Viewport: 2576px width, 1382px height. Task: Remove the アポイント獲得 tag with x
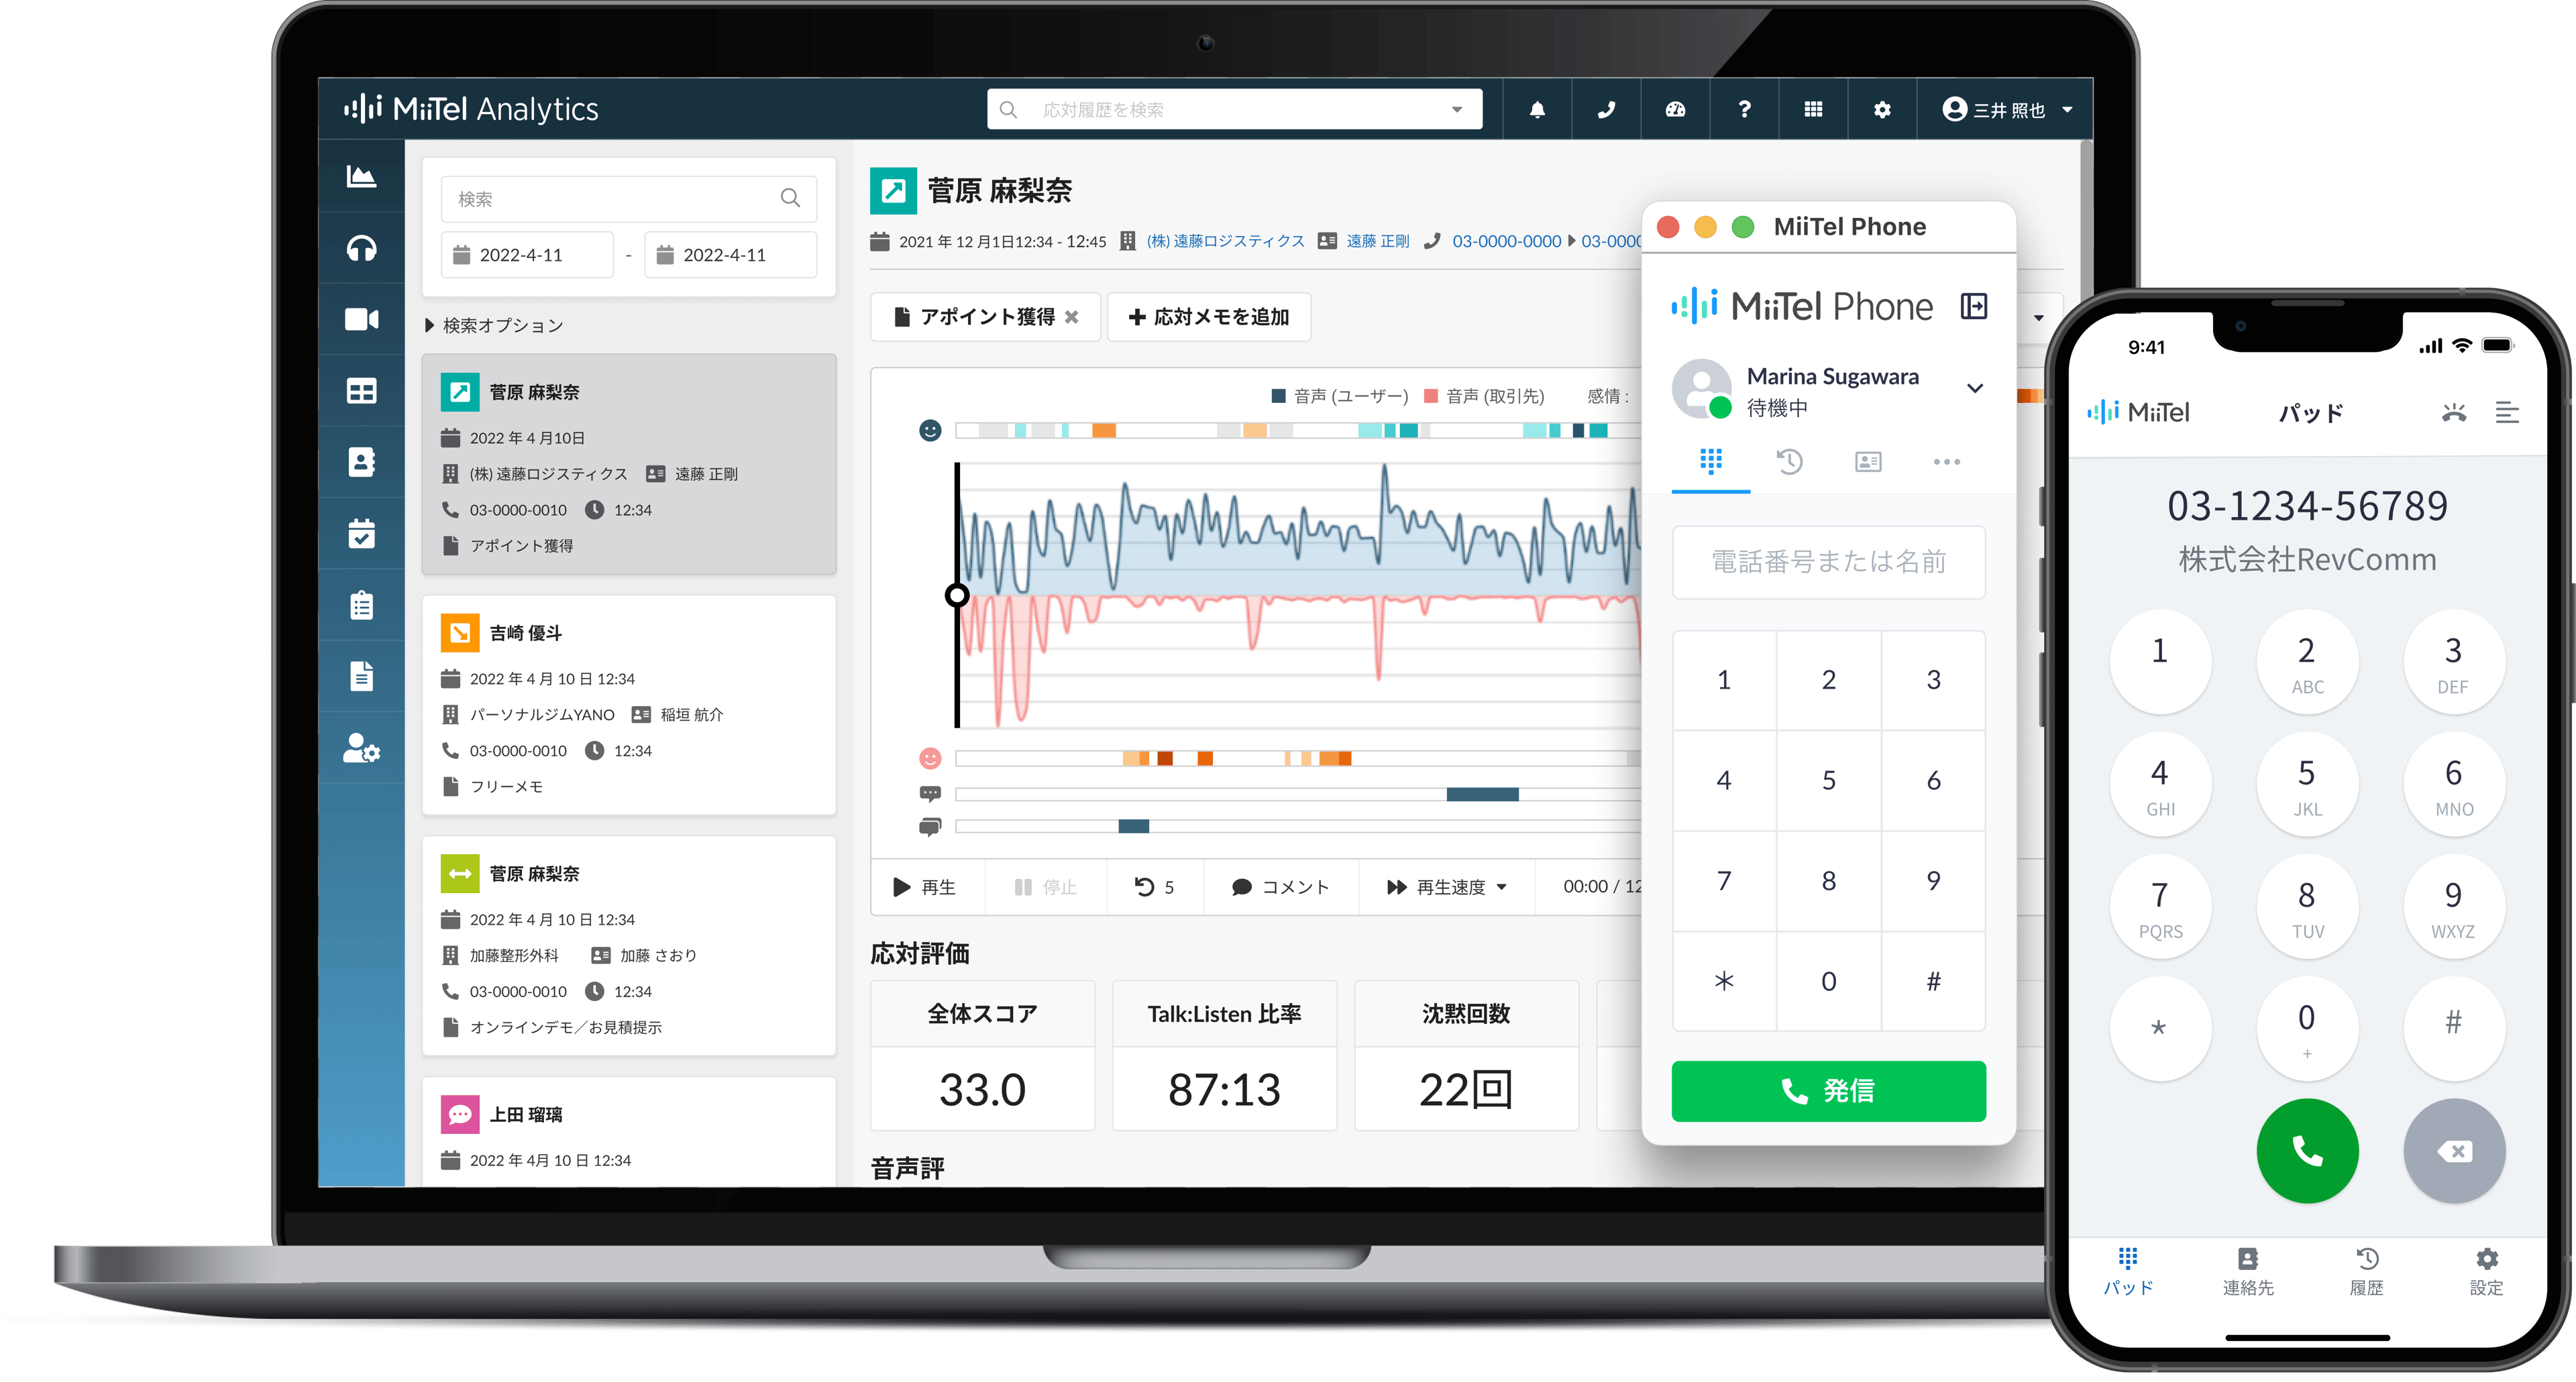1071,316
